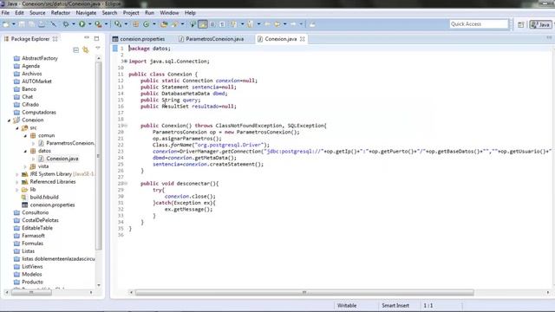The height and width of the screenshot is (312, 555).
Task: Minimize the Package Explorer view
Action: pos(87,38)
